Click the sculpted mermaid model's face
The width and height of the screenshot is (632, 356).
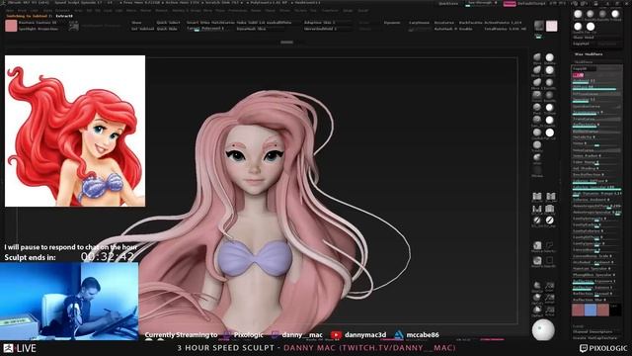[x=254, y=159]
